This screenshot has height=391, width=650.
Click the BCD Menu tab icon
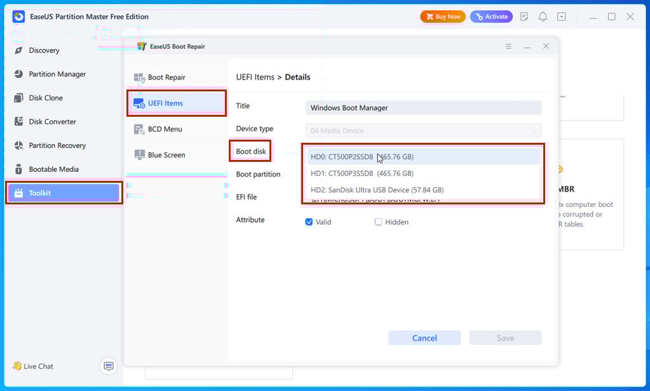coord(139,129)
